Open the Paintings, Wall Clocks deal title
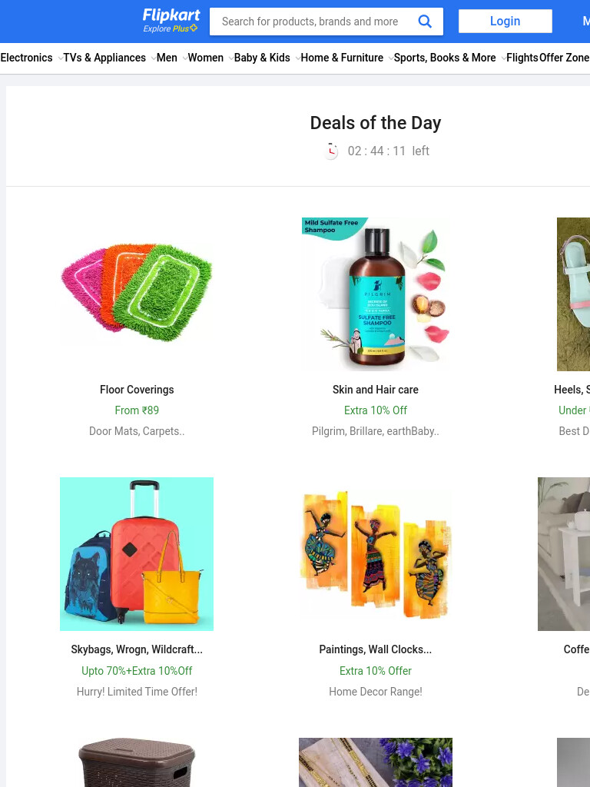The width and height of the screenshot is (590, 787). (375, 649)
